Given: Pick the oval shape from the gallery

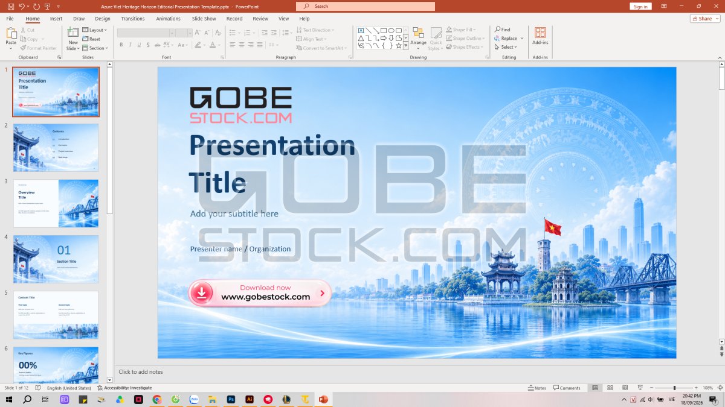Looking at the screenshot, I should pyautogui.click(x=391, y=30).
